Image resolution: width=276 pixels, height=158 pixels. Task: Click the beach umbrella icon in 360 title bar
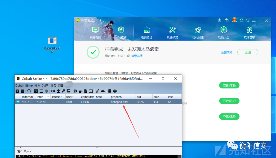click(x=227, y=20)
